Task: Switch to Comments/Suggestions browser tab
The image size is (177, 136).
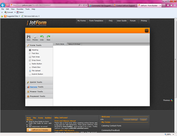Action: click(101, 6)
